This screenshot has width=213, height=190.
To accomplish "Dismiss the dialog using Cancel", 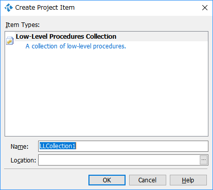I will (x=147, y=180).
